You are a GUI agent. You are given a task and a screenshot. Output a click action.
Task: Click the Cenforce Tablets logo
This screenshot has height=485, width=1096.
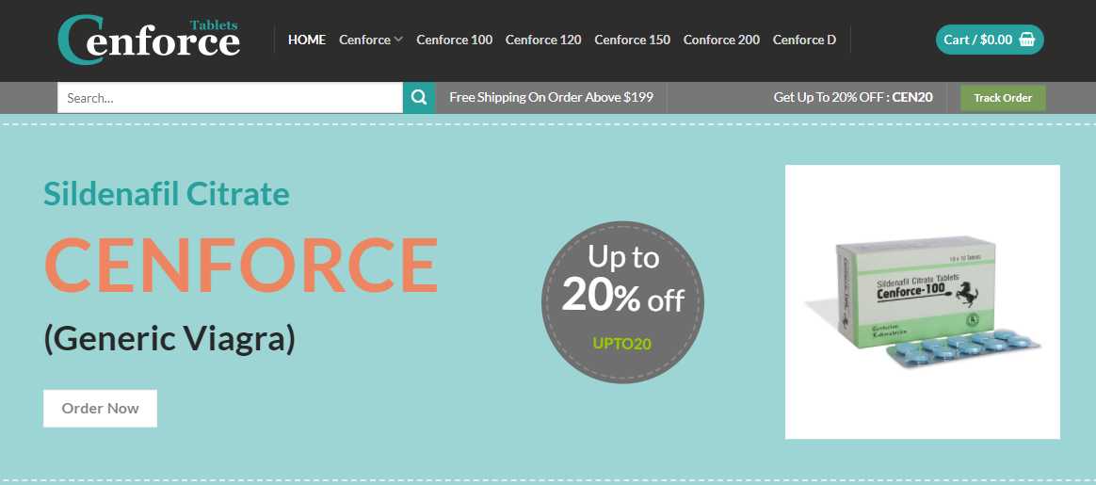(149, 40)
